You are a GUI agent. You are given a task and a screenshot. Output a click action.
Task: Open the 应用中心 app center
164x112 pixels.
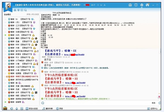pos(152,109)
